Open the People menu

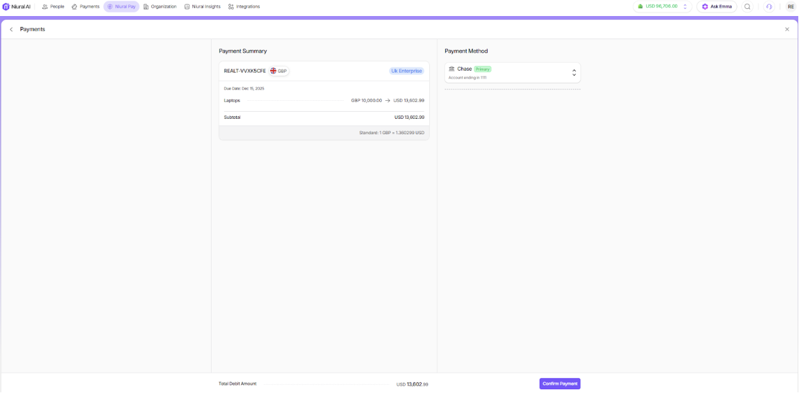click(53, 6)
